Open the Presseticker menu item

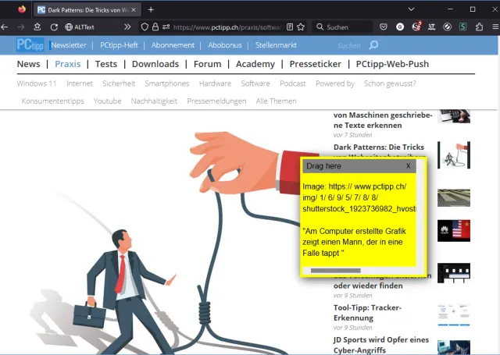tap(315, 64)
